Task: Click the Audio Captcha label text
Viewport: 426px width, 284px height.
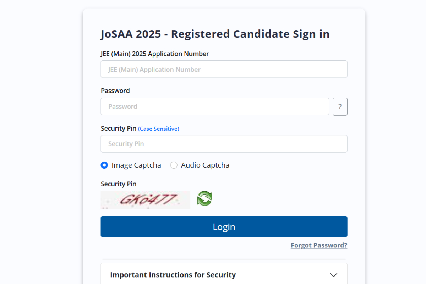Action: coord(205,165)
